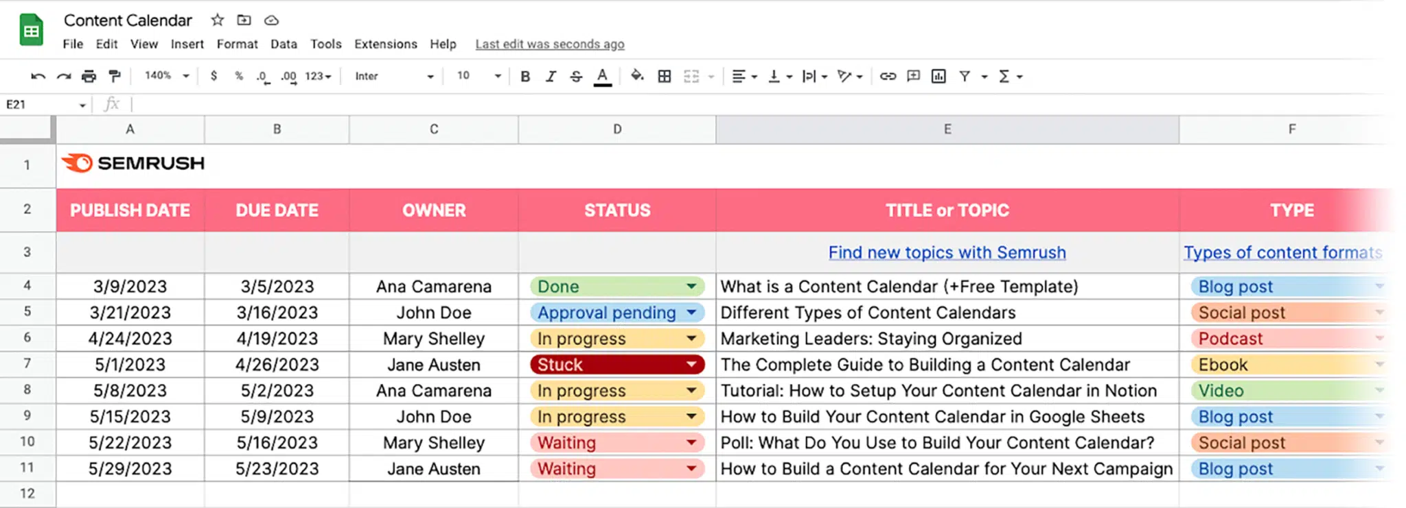The height and width of the screenshot is (508, 1406).
Task: Open the text color picker
Action: (x=602, y=76)
